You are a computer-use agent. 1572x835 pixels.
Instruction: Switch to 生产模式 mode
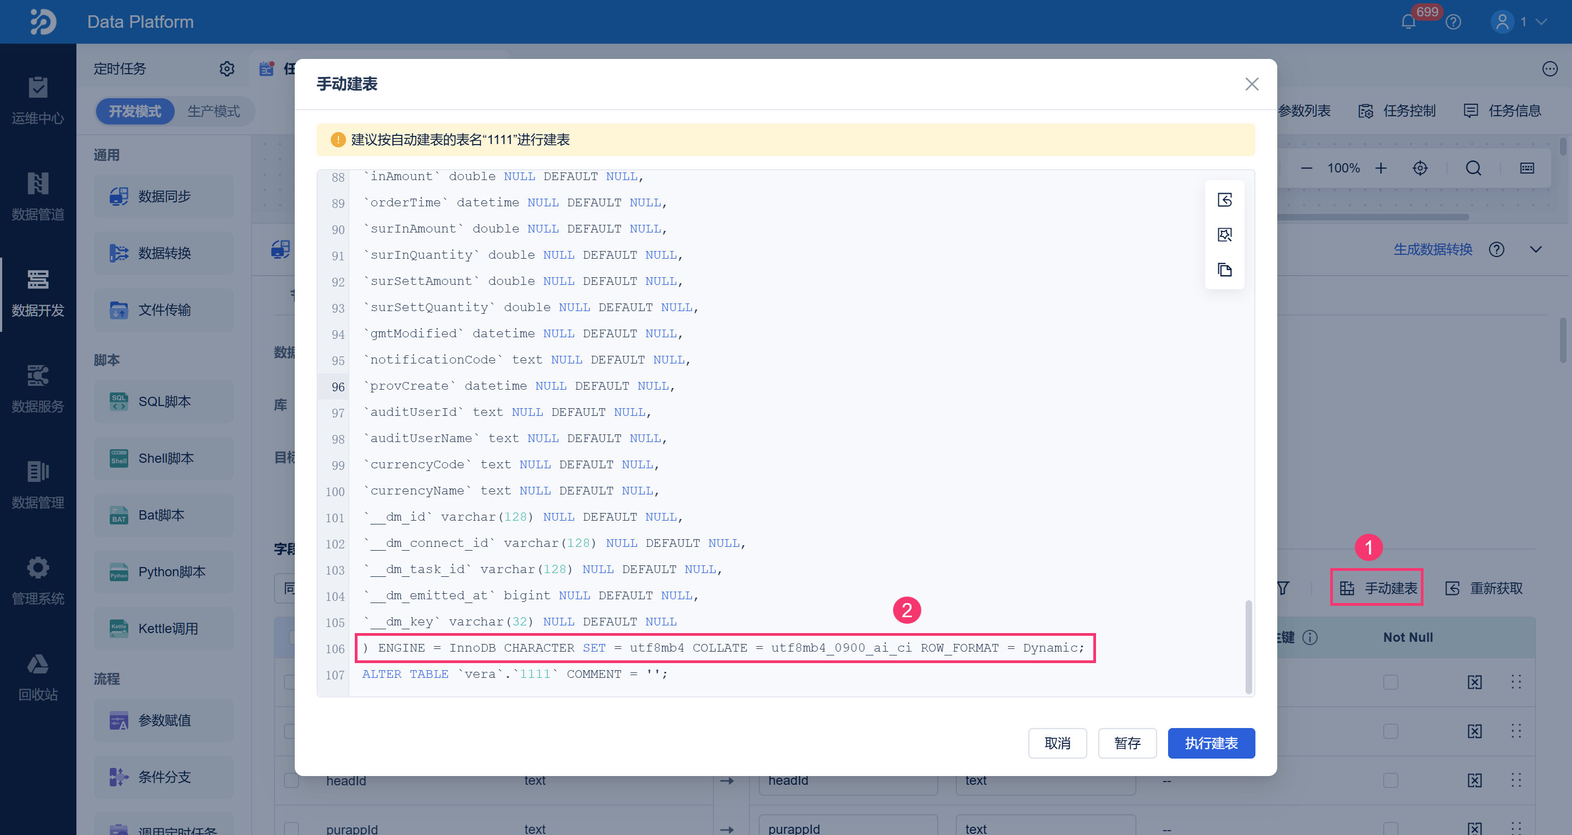pos(213,111)
